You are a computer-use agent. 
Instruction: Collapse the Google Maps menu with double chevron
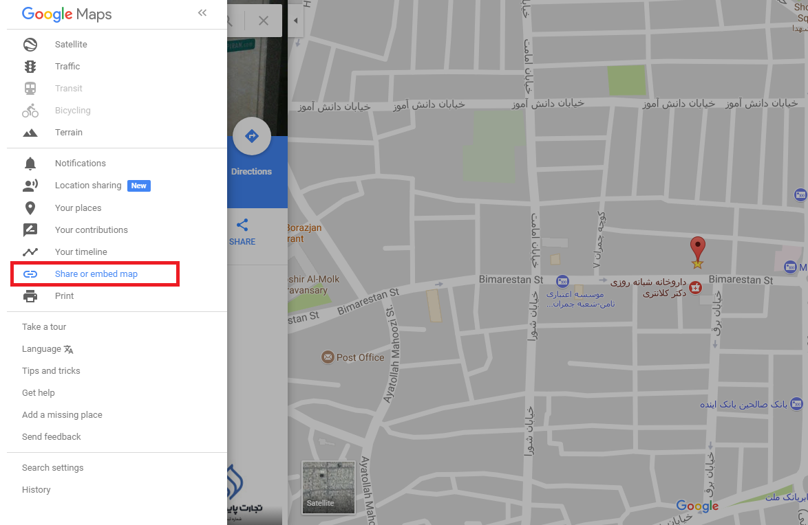[x=202, y=13]
